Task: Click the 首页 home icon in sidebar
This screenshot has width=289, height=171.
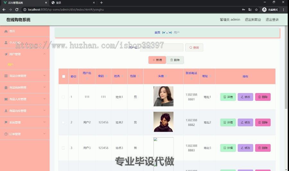Action: coord(6,31)
